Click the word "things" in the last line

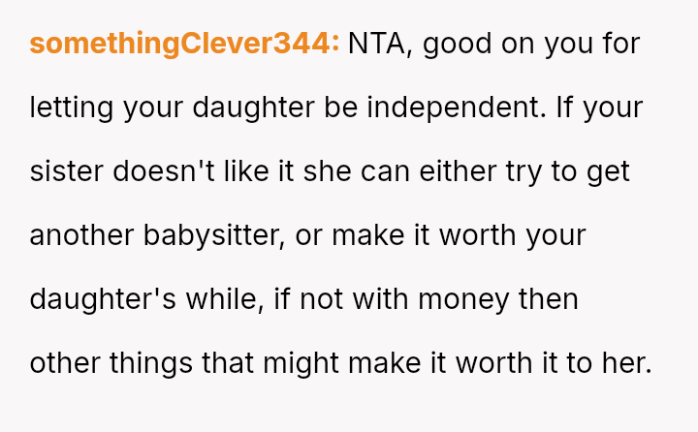pyautogui.click(x=149, y=363)
